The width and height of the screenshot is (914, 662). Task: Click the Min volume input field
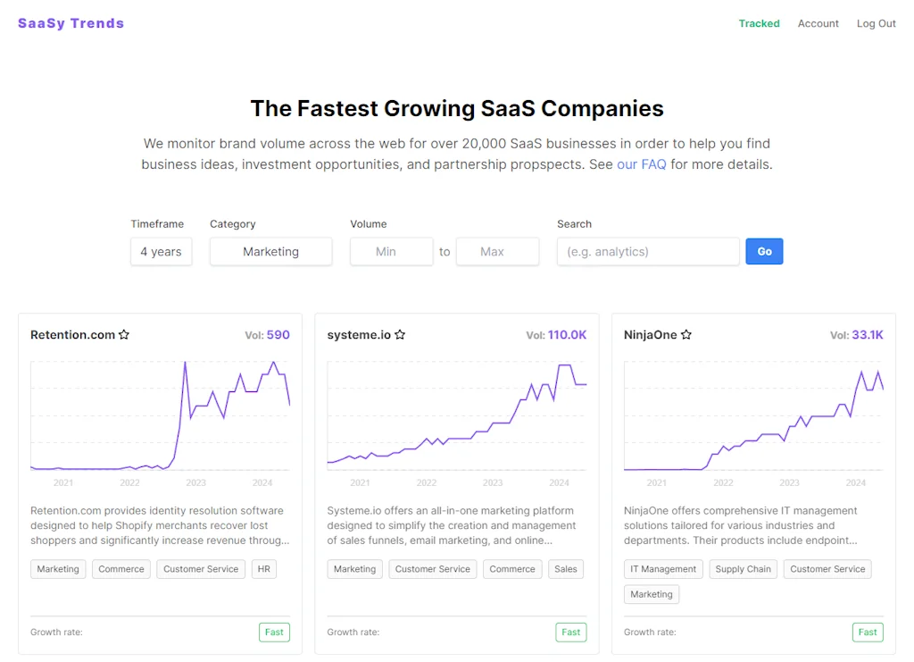pos(391,252)
